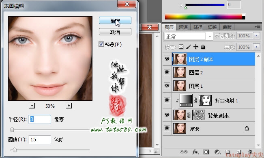This screenshot has width=264, height=158.
Task: Switch to the 调整 tab
Action: point(212,27)
